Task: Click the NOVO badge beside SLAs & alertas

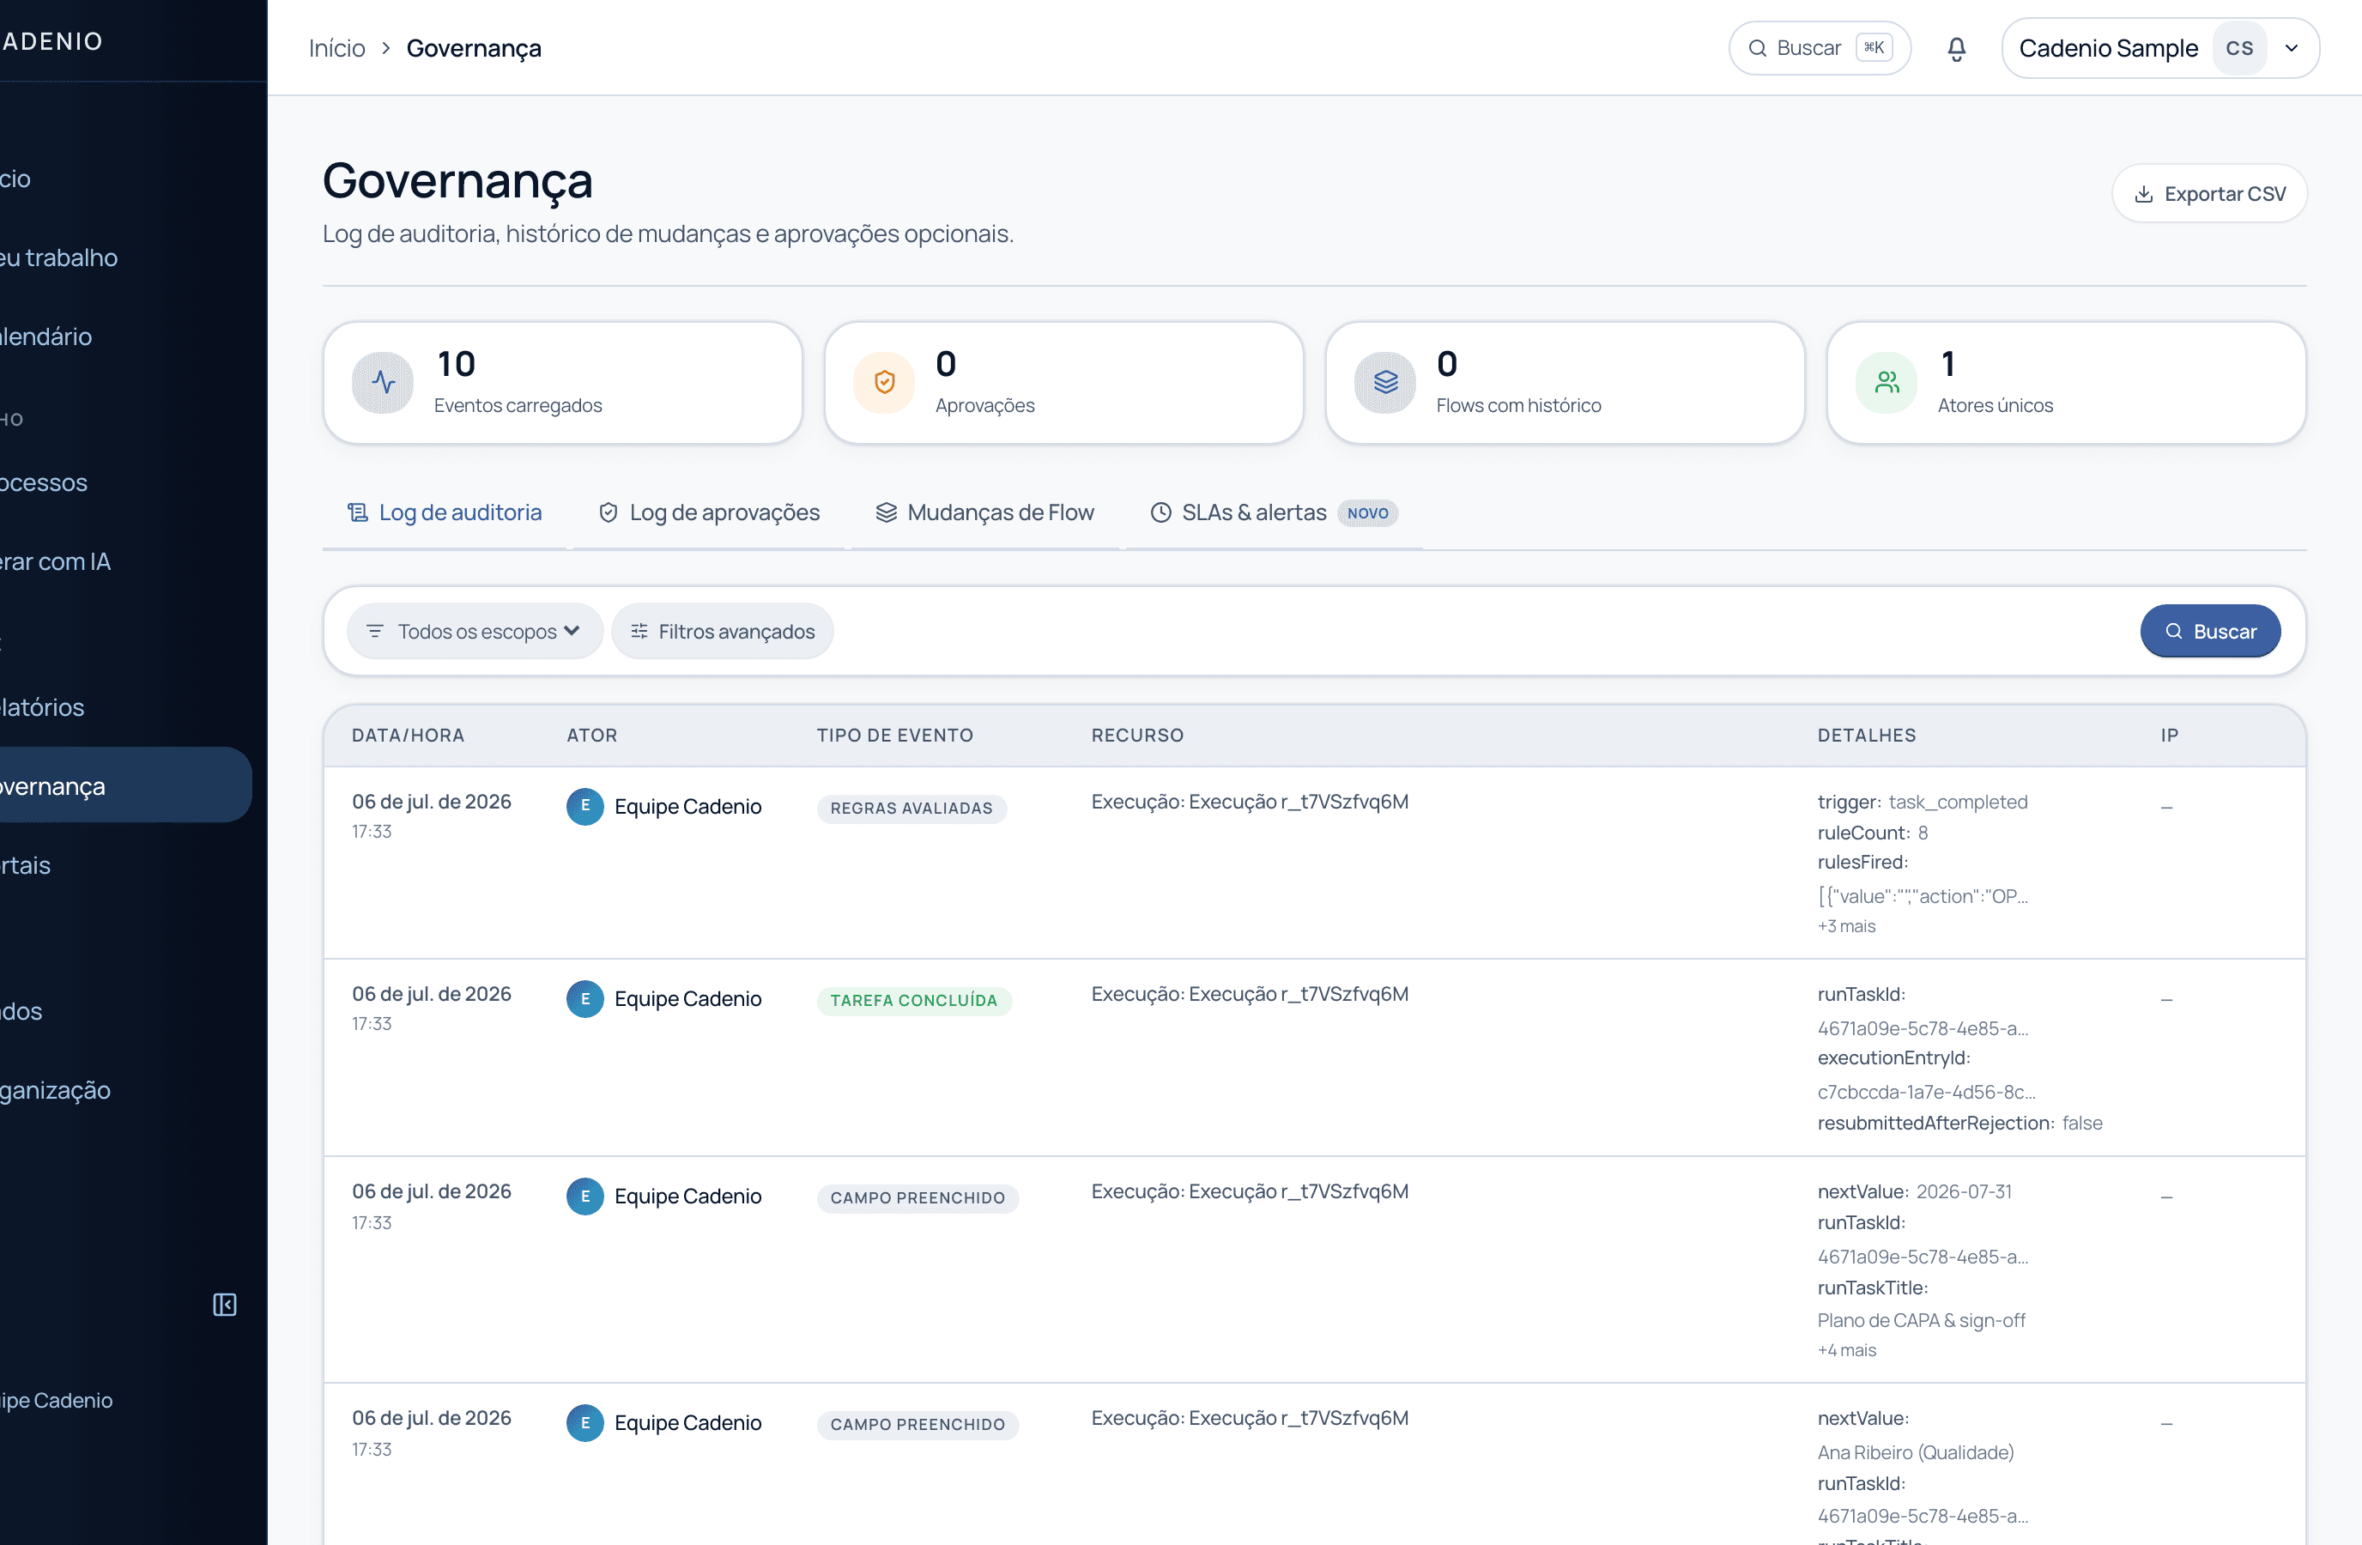Action: coord(1366,513)
